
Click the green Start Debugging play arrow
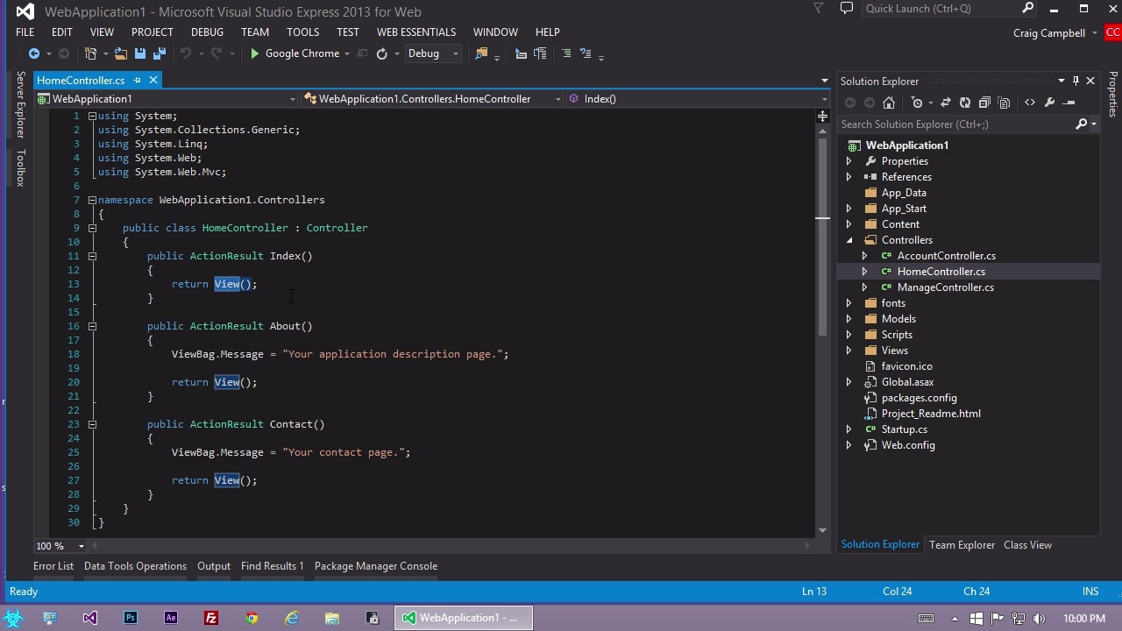[x=254, y=53]
